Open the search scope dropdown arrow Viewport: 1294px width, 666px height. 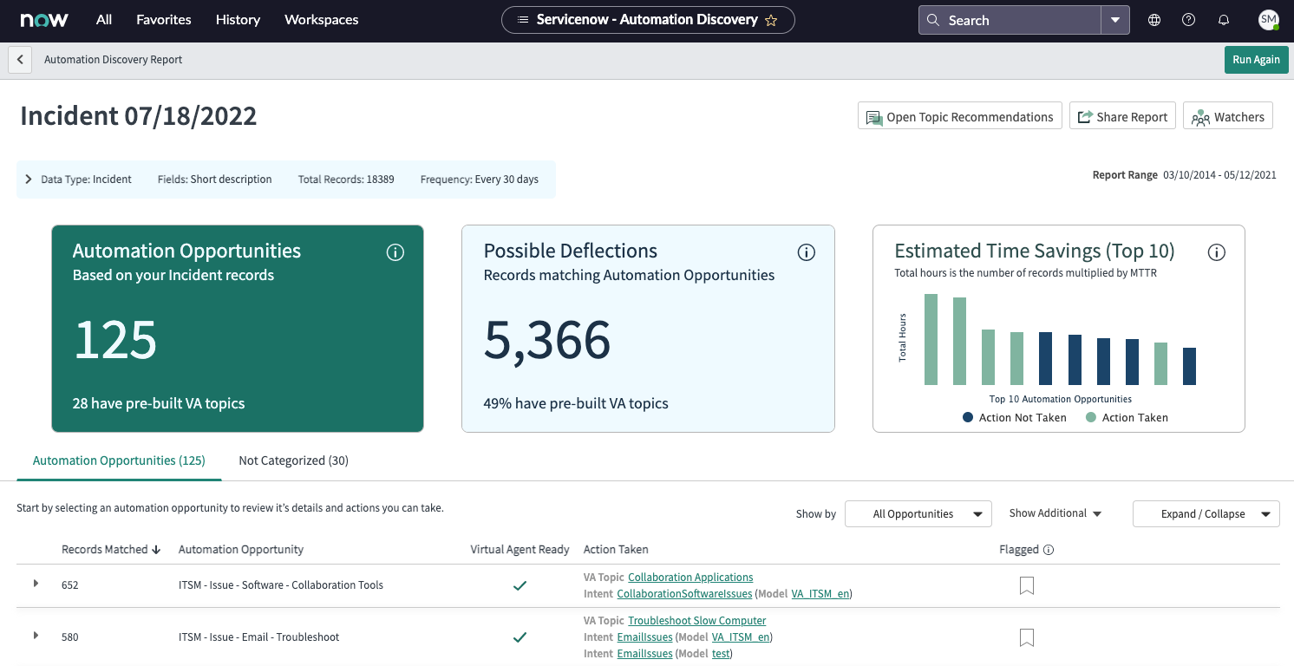1115,20
